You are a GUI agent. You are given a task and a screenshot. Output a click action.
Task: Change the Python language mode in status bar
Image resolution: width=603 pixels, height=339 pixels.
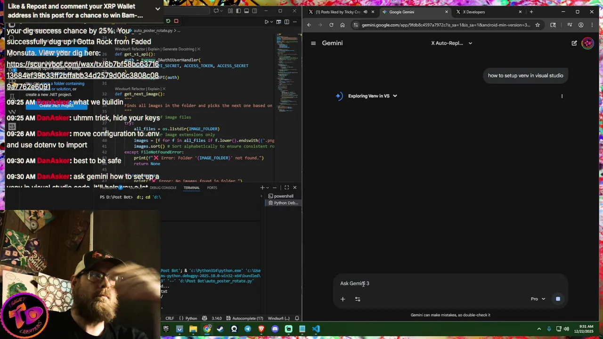(191, 318)
